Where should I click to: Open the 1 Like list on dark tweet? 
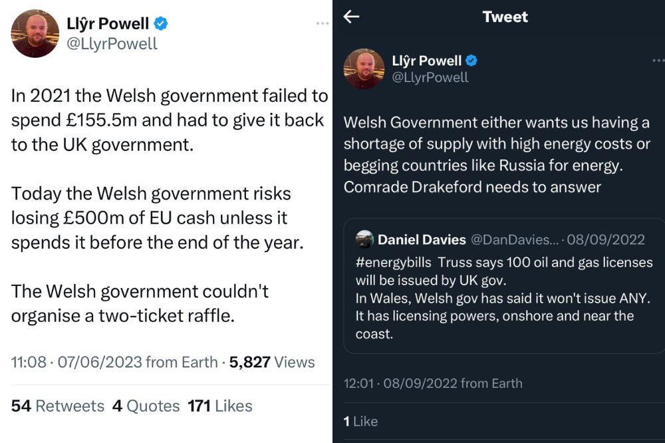coord(360,421)
